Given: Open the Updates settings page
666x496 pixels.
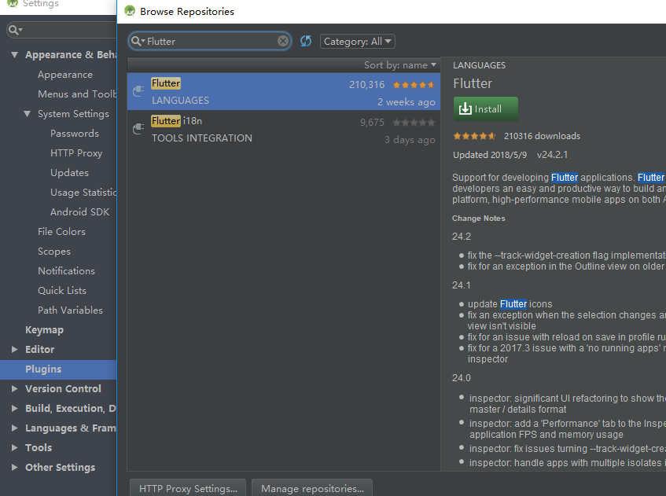Looking at the screenshot, I should (69, 172).
